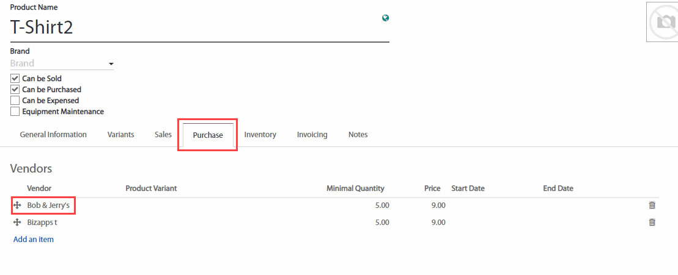The height and width of the screenshot is (275, 678).
Task: Open the Notes tab
Action: tap(358, 135)
